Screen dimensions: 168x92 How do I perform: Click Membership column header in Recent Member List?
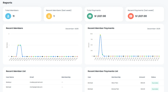(66, 77)
